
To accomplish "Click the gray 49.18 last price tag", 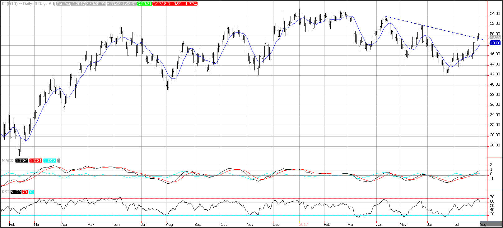I will 495,38.
